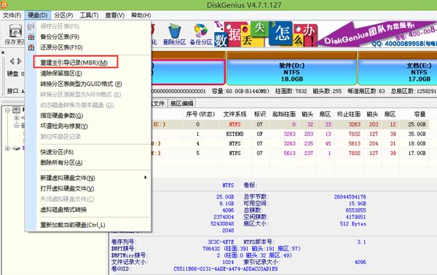
Task: Select the NTFS row with capacity 17.0GB
Action: 290,153
